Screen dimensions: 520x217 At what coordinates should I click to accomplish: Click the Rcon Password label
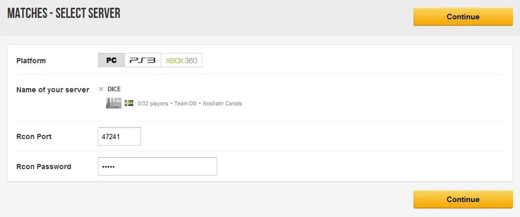(44, 166)
